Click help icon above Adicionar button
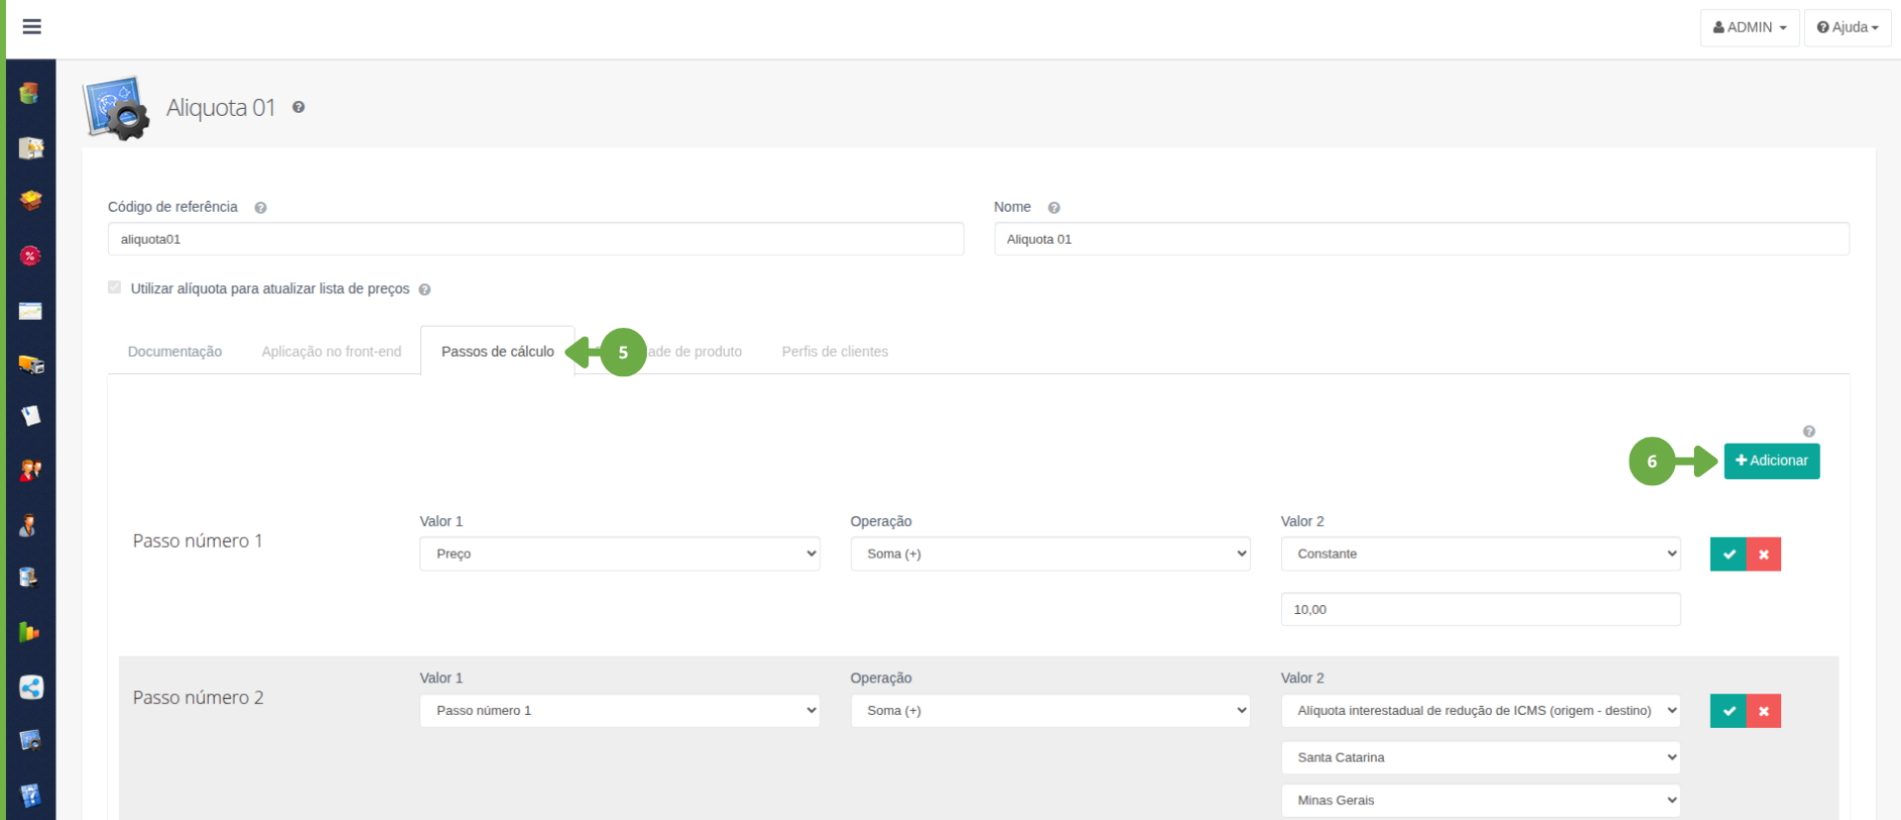1901x820 pixels. coord(1809,432)
